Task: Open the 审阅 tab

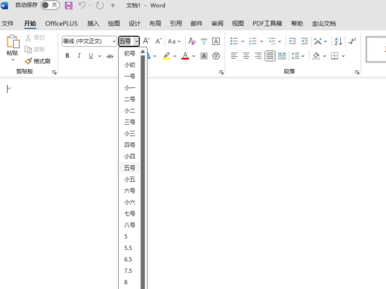Action: pos(217,23)
